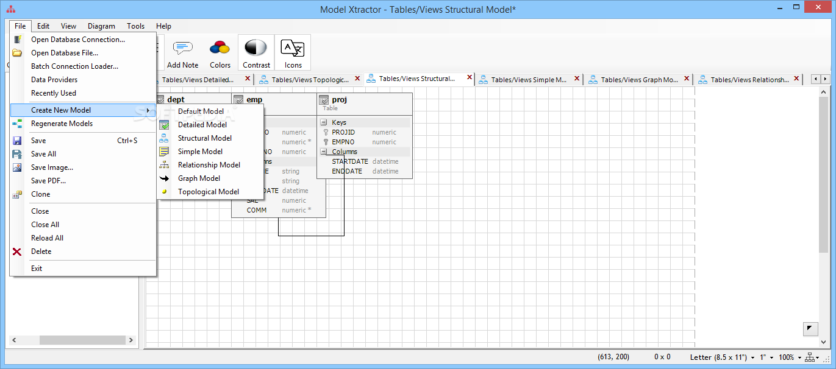Open the Tools menu

click(x=135, y=26)
